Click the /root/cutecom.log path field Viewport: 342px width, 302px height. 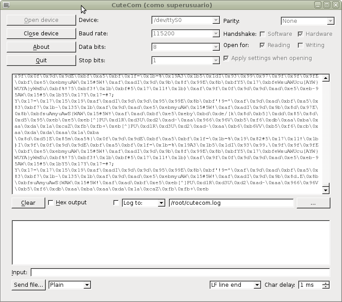(231, 203)
